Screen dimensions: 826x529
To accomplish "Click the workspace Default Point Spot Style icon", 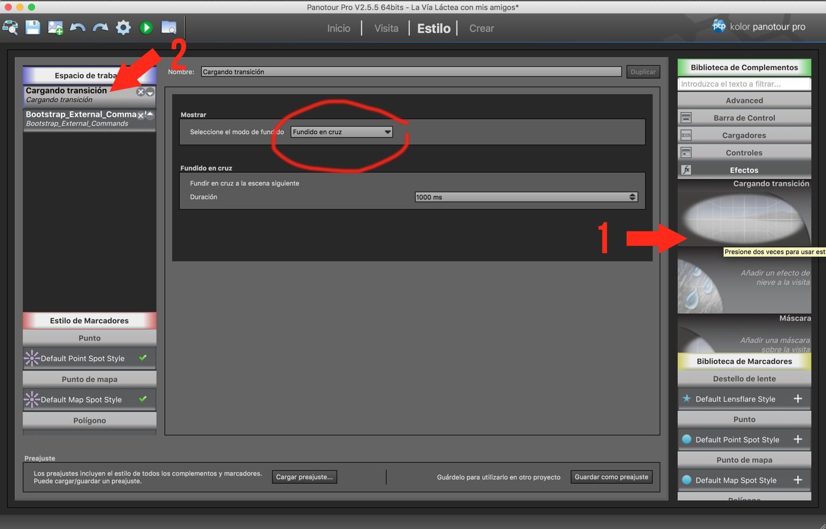I will point(32,358).
